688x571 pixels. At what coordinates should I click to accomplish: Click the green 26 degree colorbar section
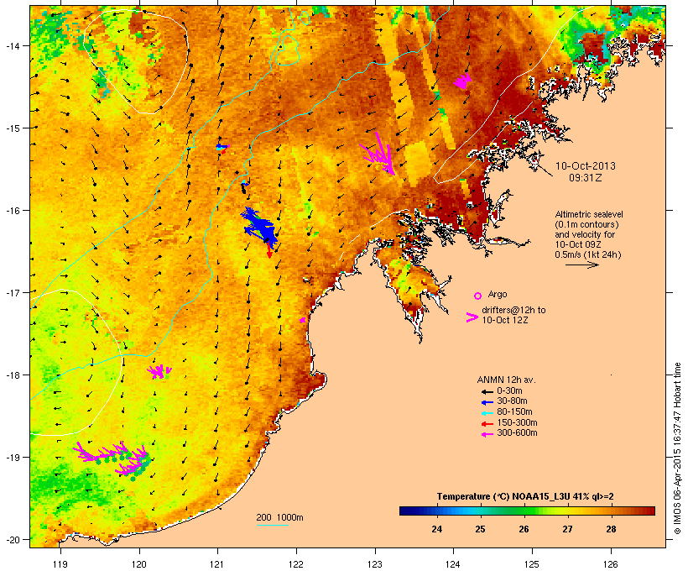(524, 511)
